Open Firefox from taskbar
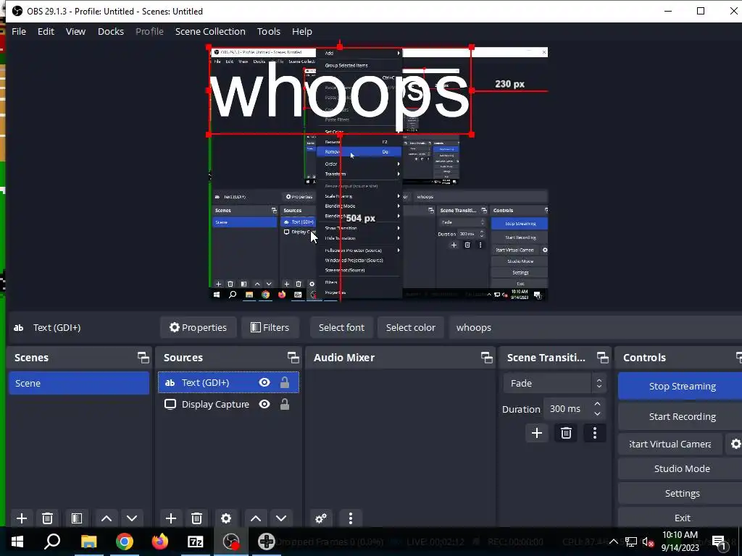Image resolution: width=742 pixels, height=556 pixels. (x=160, y=542)
